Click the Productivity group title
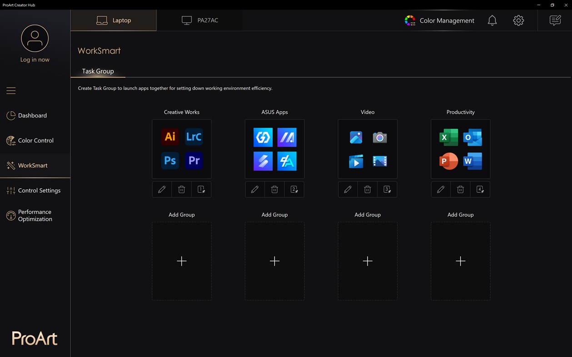Viewport: 572px width, 357px height. click(x=460, y=112)
